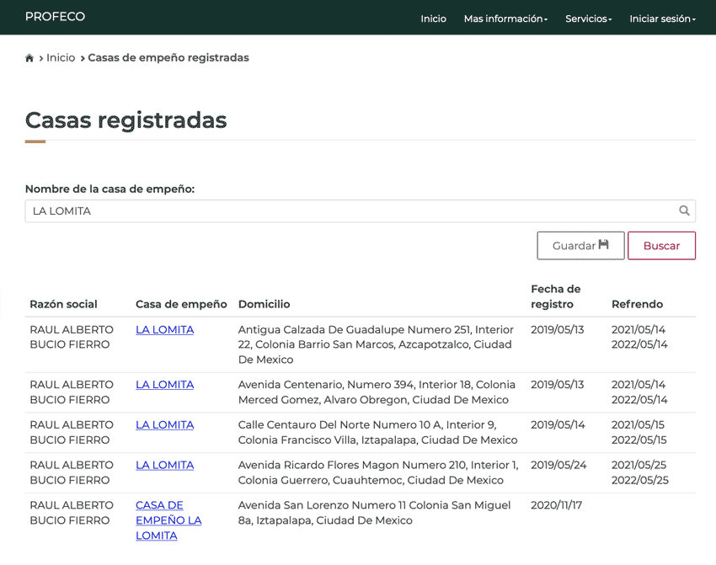Viewport: 716px width, 565px height.
Task: Click the PROFECO logo text
Action: pos(55,17)
